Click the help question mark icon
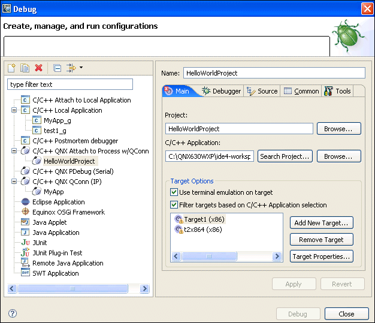The image size is (375, 323). click(x=12, y=314)
